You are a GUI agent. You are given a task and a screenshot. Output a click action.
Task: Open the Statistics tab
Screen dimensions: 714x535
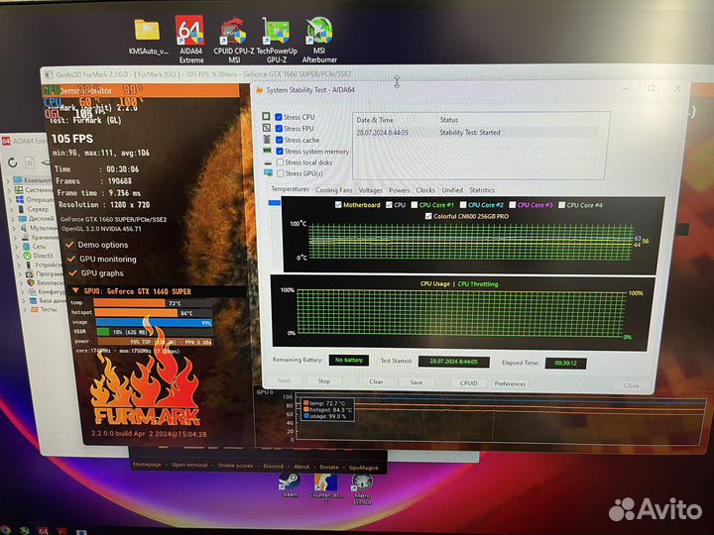[x=482, y=190]
